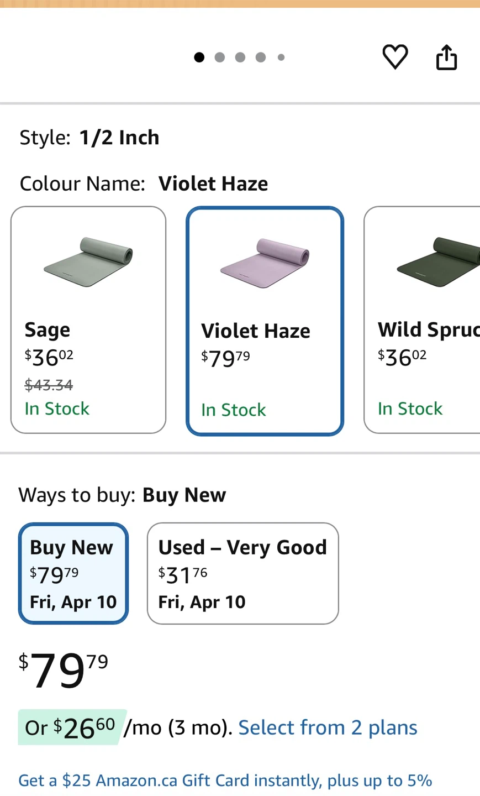Tap the dark green Wild Spruce mat image
This screenshot has width=480, height=796.
pos(437,261)
